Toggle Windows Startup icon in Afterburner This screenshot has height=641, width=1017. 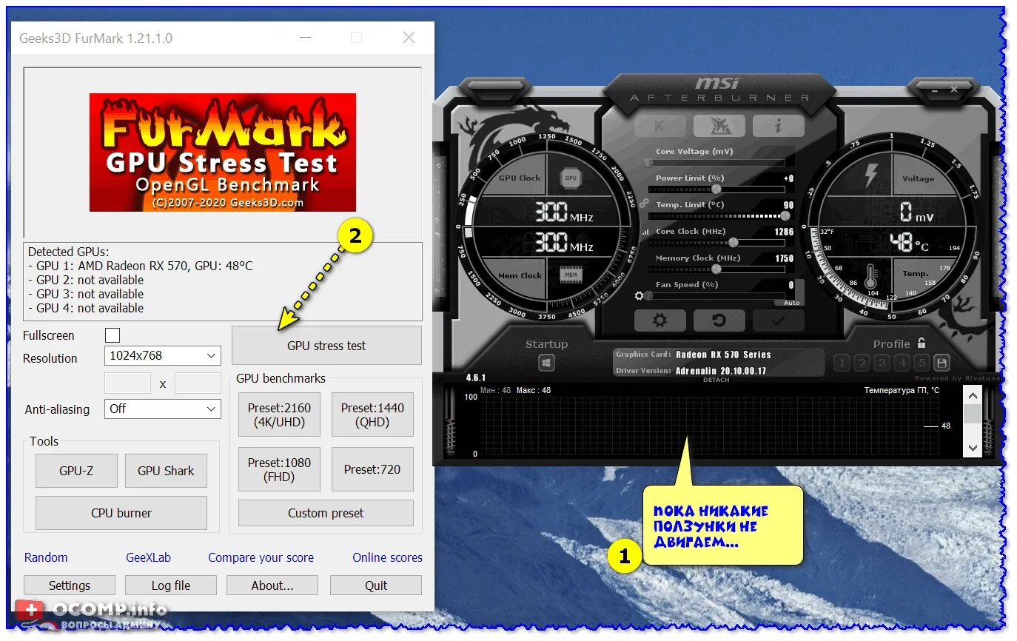[x=546, y=363]
